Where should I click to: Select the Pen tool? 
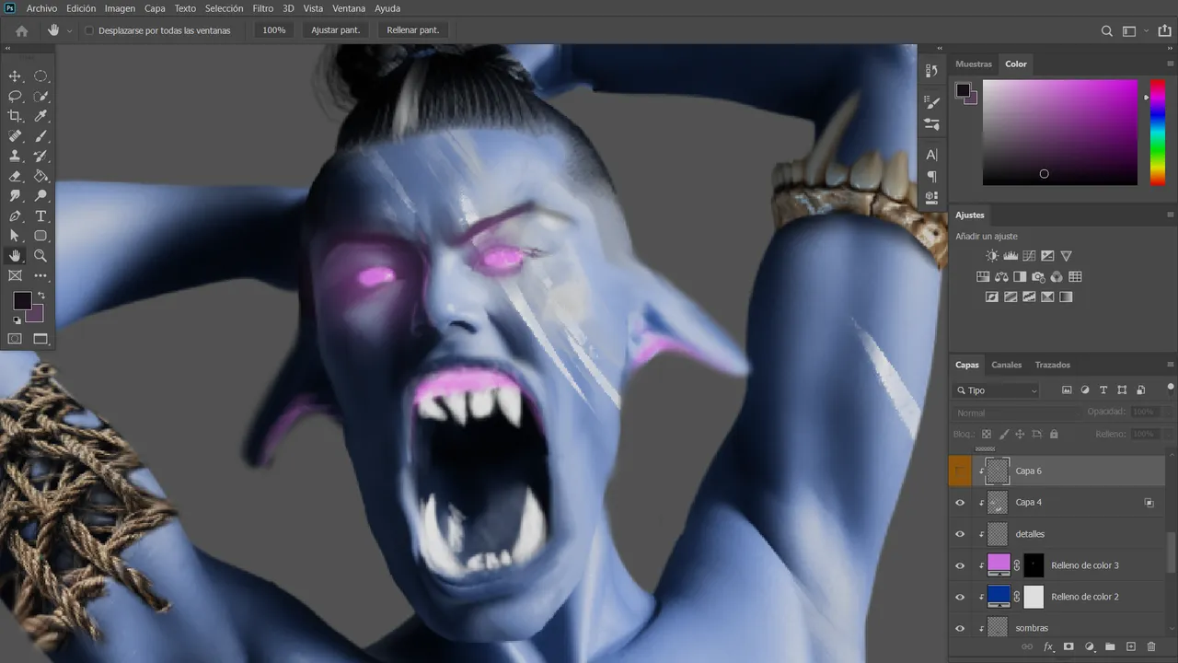point(15,216)
